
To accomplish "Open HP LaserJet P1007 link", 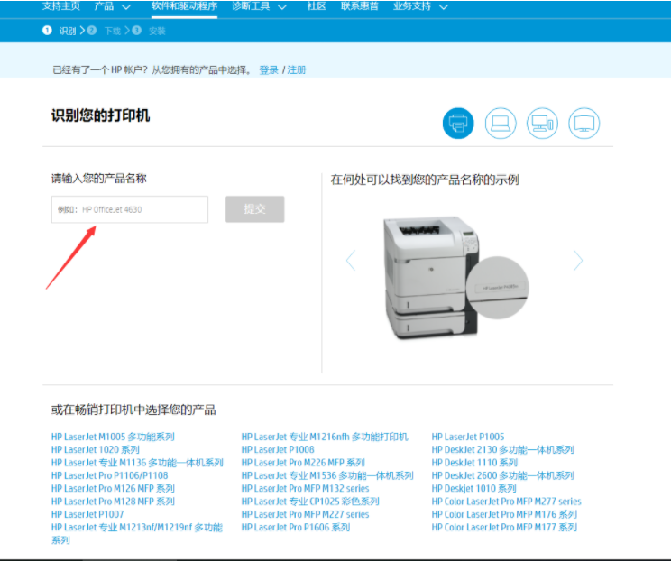I will [87, 514].
